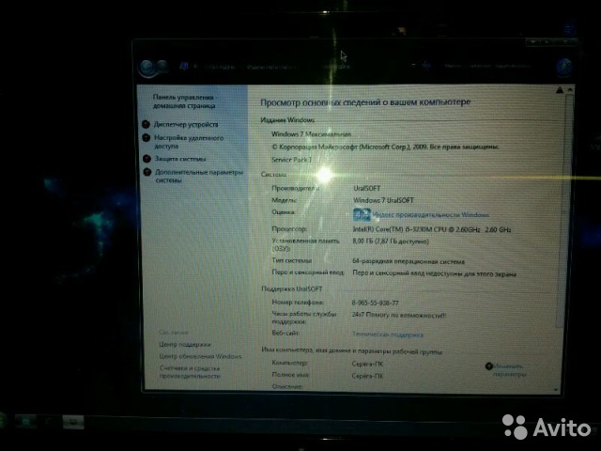Select model value Windows 7 UralSOFT
601x451 pixels.
pyautogui.click(x=383, y=200)
